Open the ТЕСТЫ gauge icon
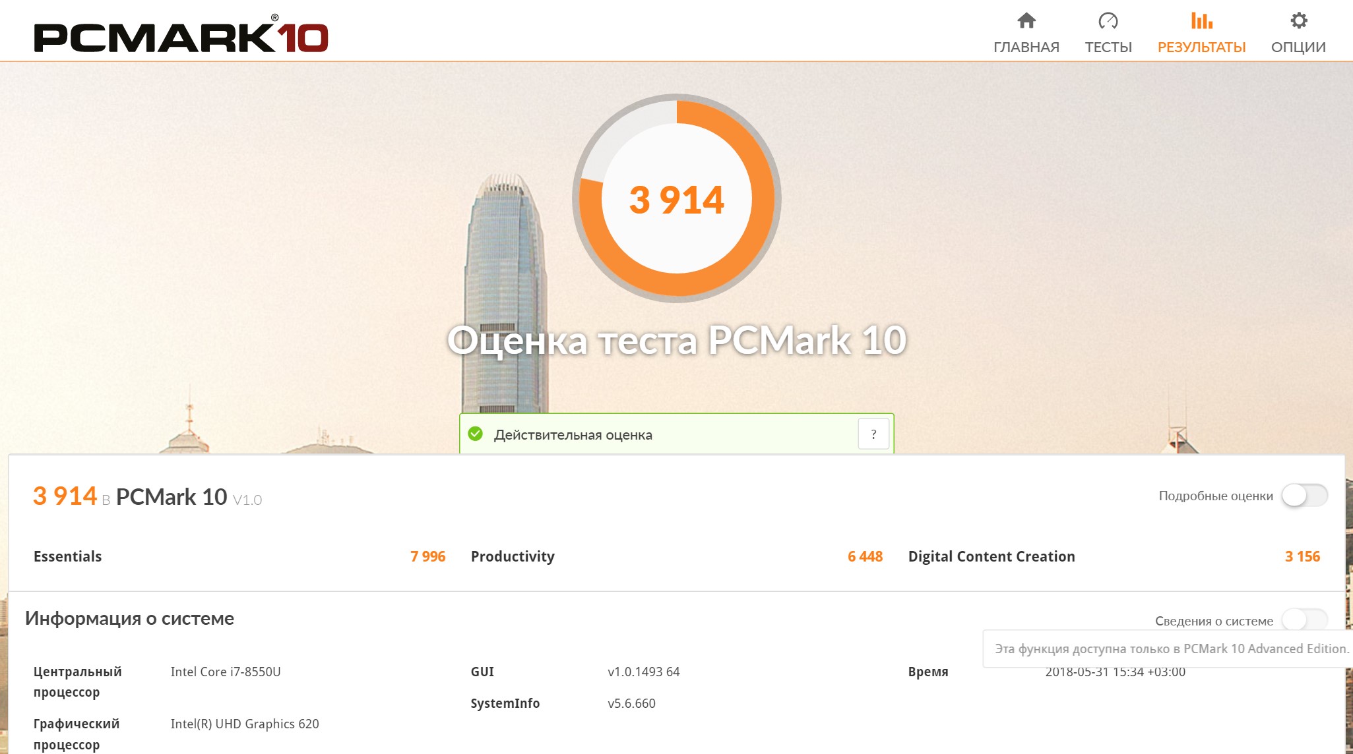The image size is (1353, 754). (x=1108, y=21)
